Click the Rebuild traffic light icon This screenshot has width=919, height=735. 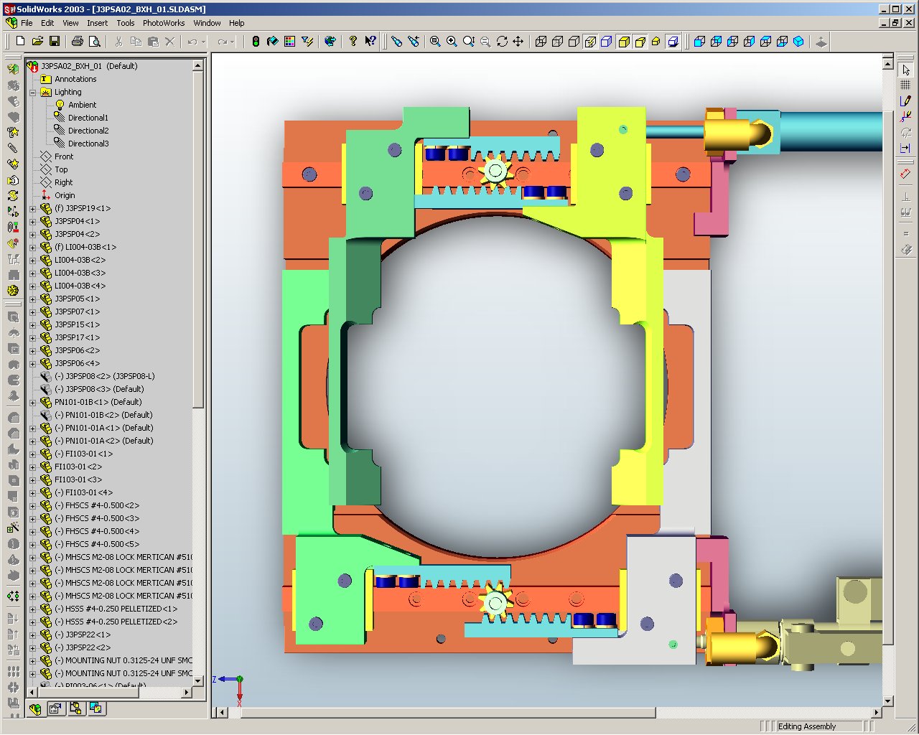coord(256,42)
